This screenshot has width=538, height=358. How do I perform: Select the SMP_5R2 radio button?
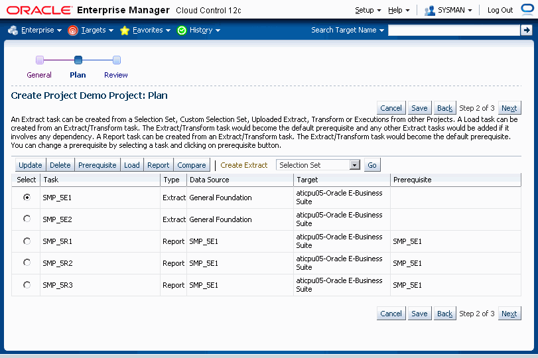coord(27,263)
